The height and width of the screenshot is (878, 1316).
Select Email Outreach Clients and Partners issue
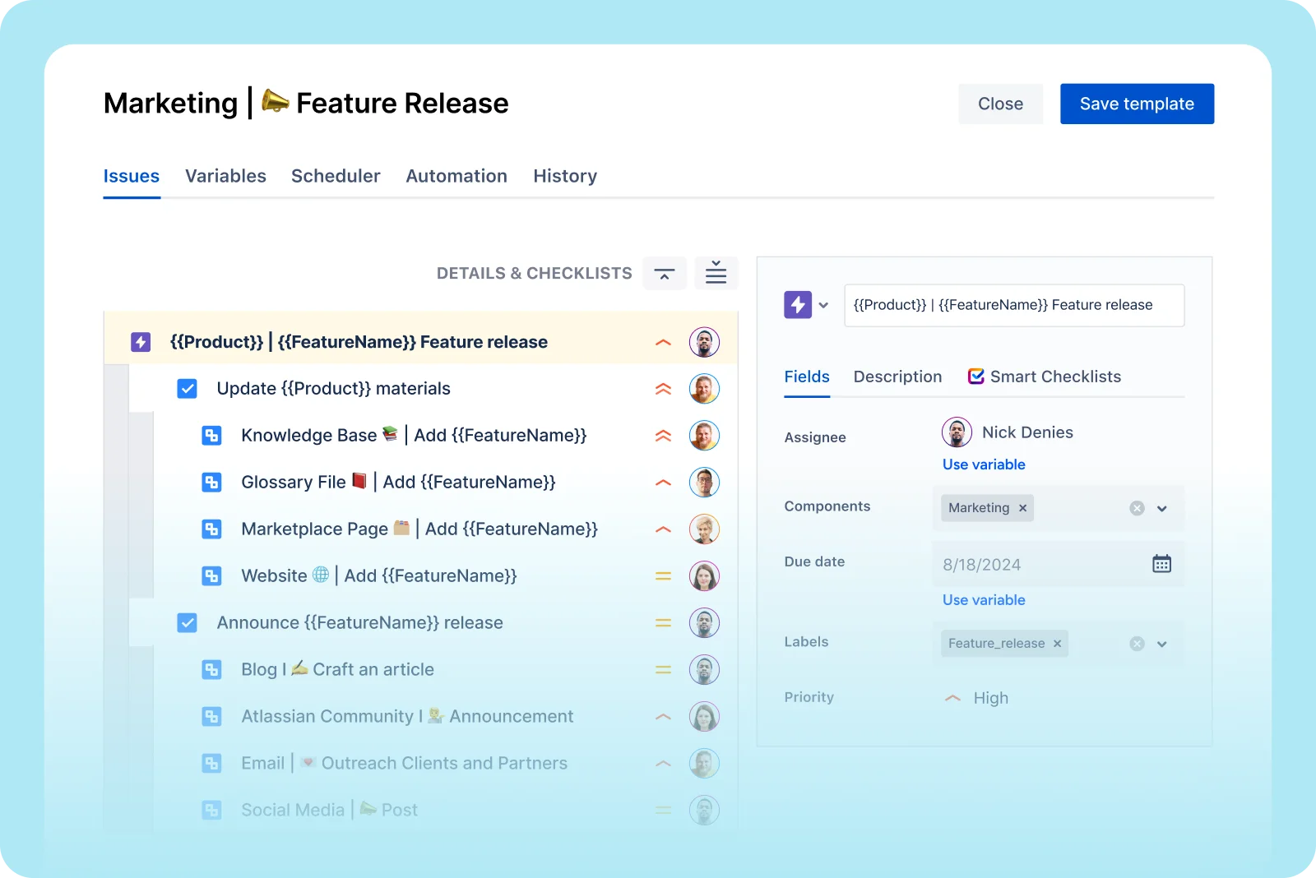pyautogui.click(x=446, y=764)
